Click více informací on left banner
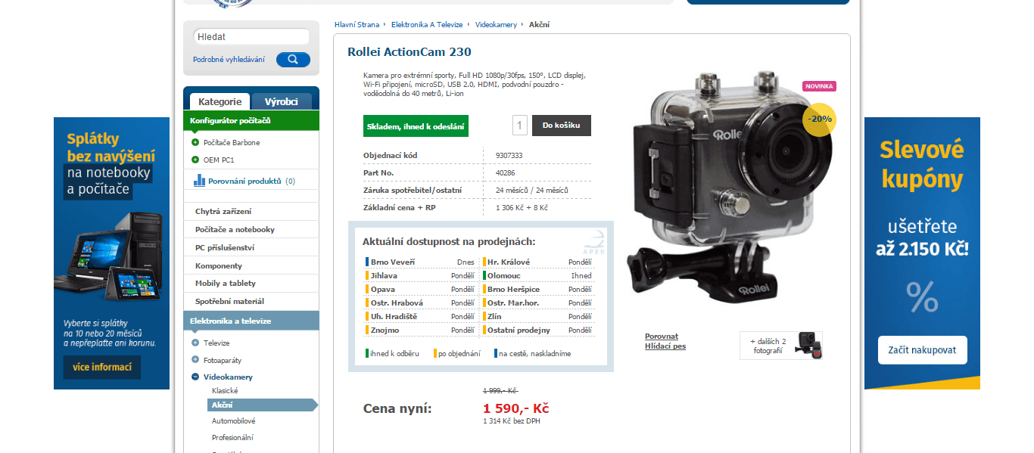 (x=101, y=368)
